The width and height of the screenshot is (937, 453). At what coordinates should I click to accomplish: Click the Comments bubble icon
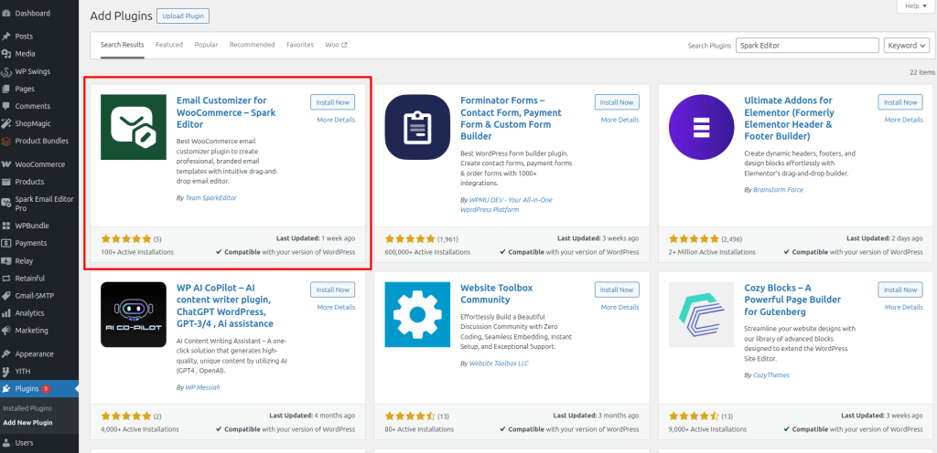6,106
